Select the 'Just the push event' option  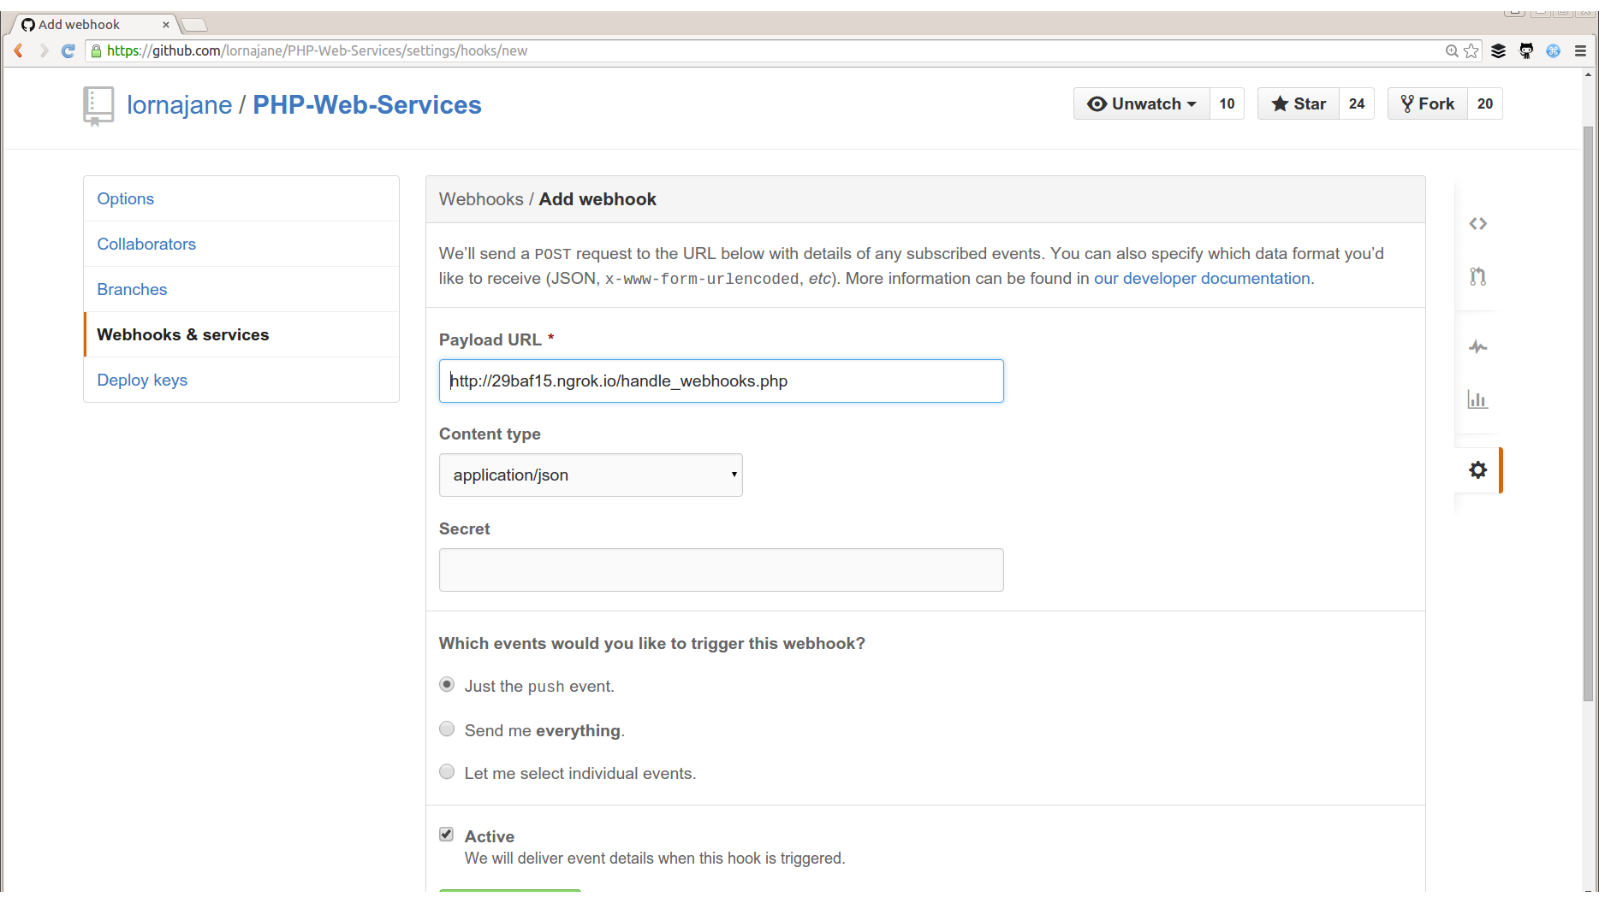coord(447,685)
